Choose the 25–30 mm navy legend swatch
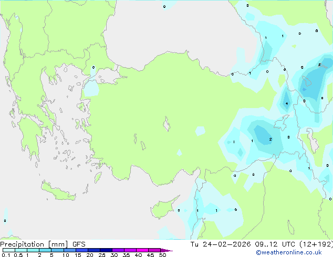 106,250
